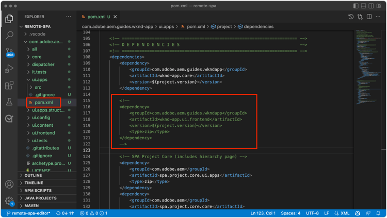The width and height of the screenshot is (387, 218).
Task: Toggle the secondary side bar layout button
Action: pos(372,6)
